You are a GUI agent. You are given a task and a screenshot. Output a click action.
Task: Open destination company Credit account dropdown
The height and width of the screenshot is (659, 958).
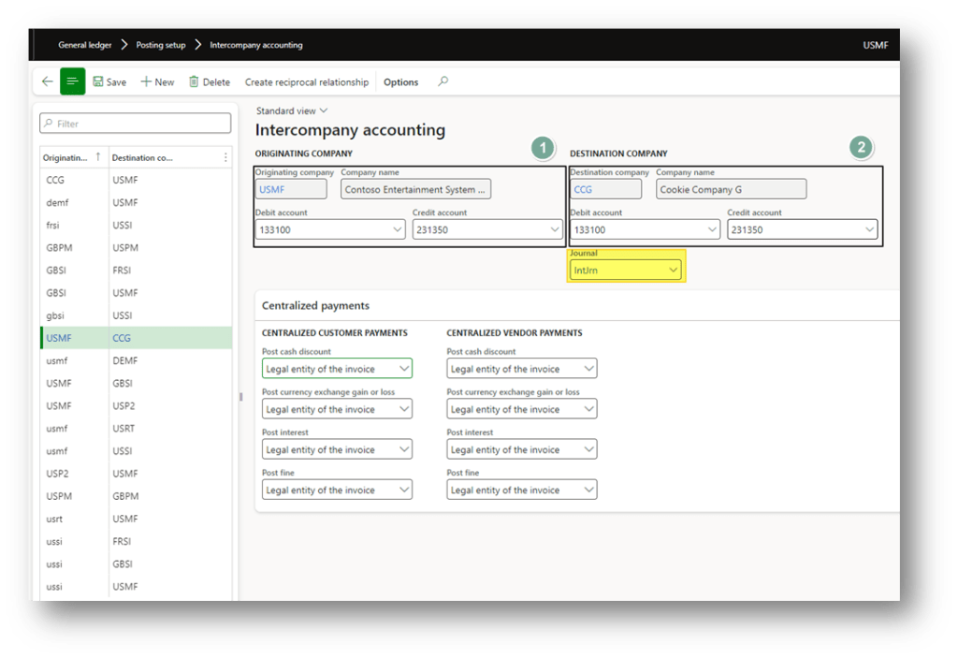pyautogui.click(x=869, y=229)
